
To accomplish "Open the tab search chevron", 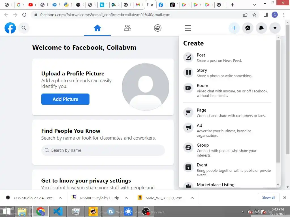I will pyautogui.click(x=255, y=5).
